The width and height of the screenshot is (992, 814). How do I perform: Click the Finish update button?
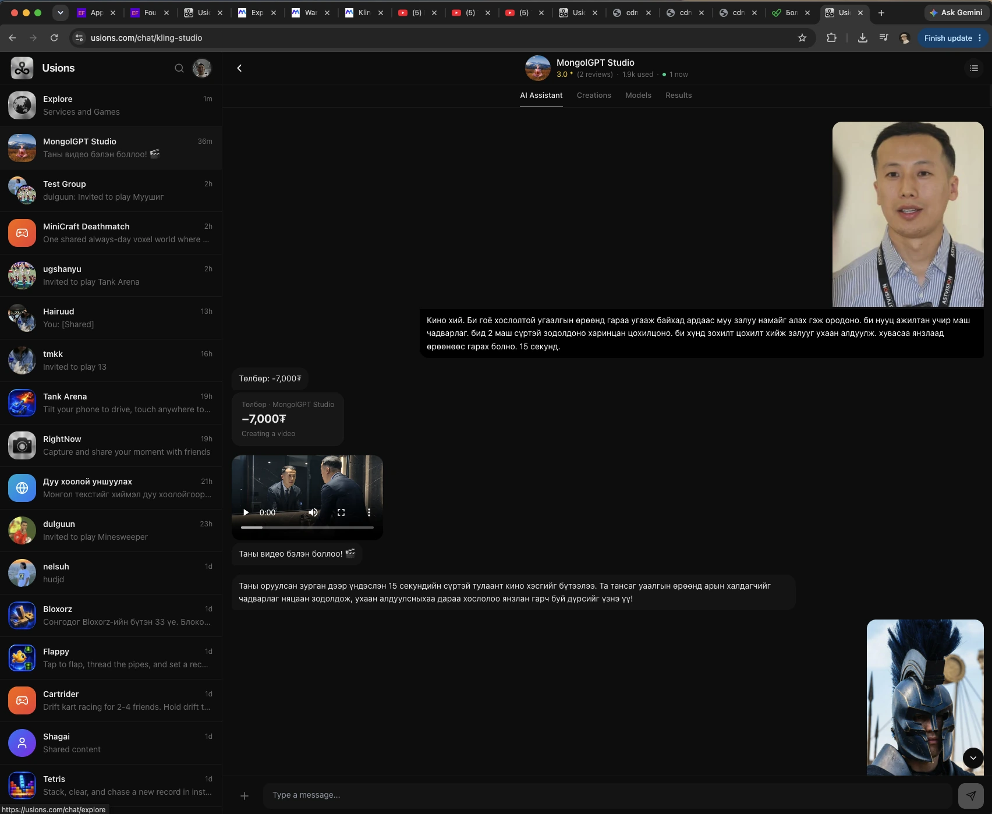coord(952,38)
